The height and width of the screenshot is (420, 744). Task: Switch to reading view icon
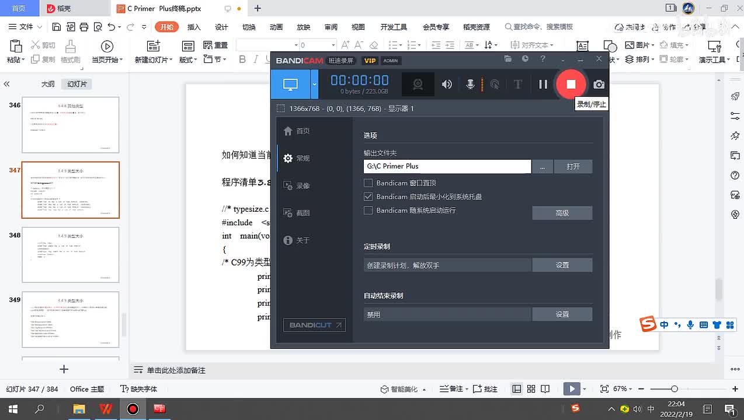[545, 389]
